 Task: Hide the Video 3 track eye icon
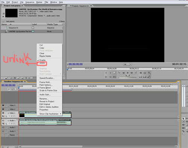(3, 105)
